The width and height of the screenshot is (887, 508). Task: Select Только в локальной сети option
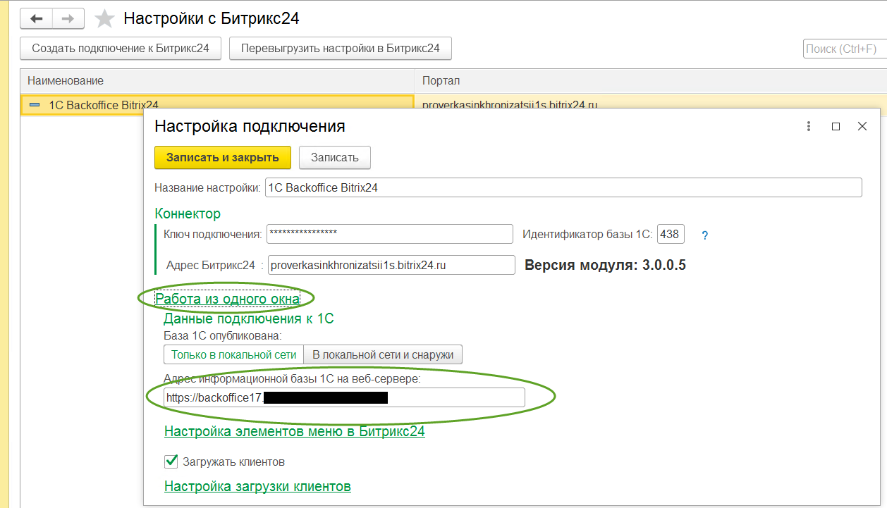pos(233,354)
